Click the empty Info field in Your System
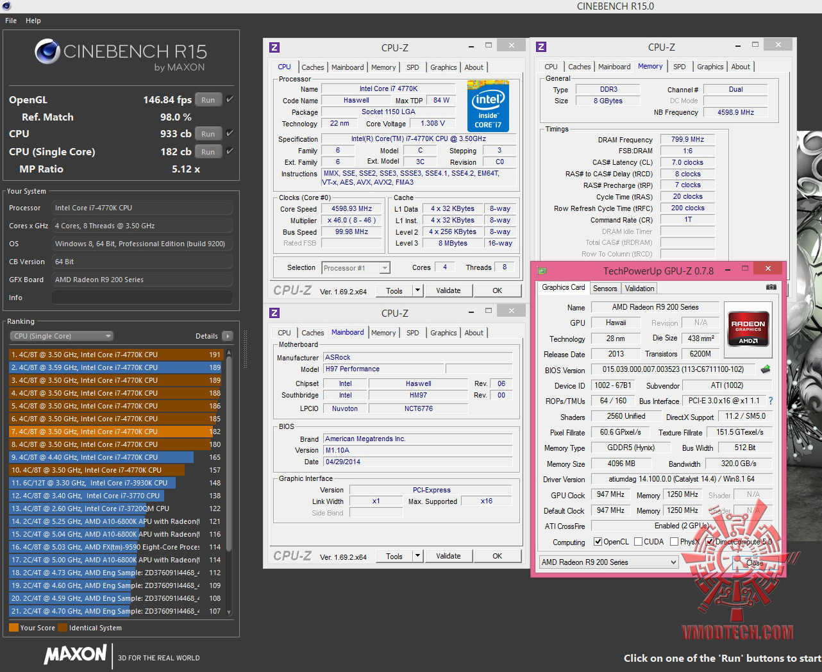 click(142, 298)
